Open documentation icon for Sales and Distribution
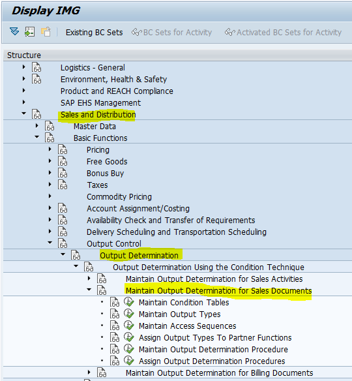 pos(37,114)
